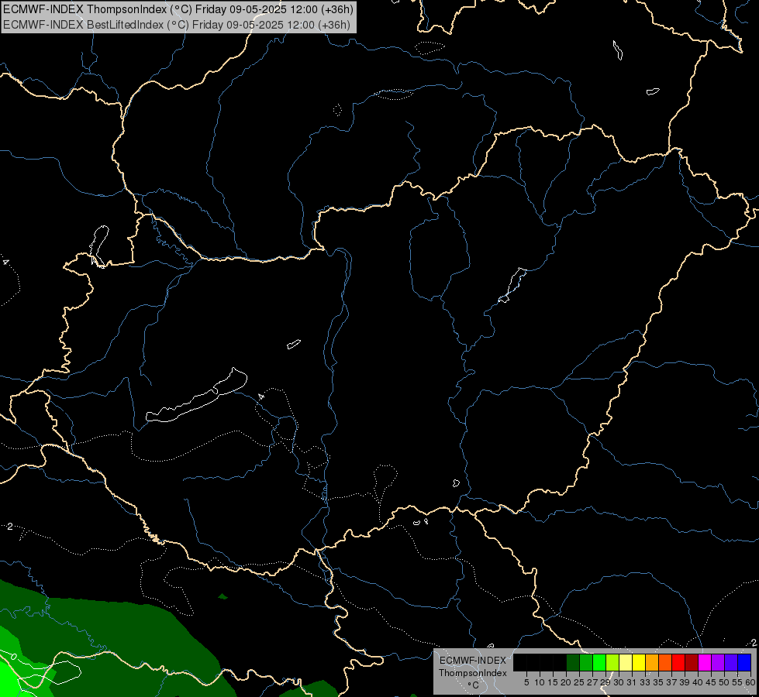The height and width of the screenshot is (697, 759).
Task: Click the black swatch between 5 and 10
Action: [x=533, y=663]
